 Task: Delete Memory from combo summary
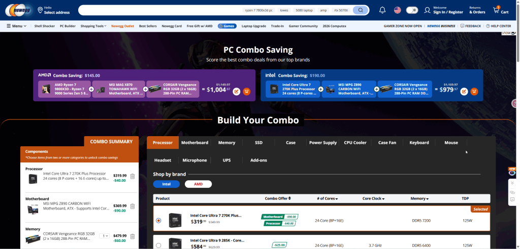[x=133, y=236]
